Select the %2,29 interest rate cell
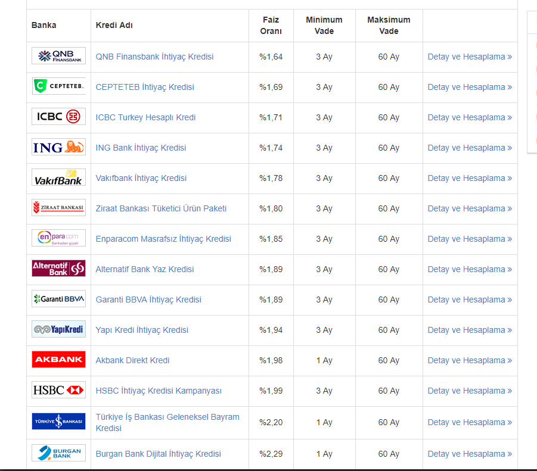 pyautogui.click(x=271, y=454)
